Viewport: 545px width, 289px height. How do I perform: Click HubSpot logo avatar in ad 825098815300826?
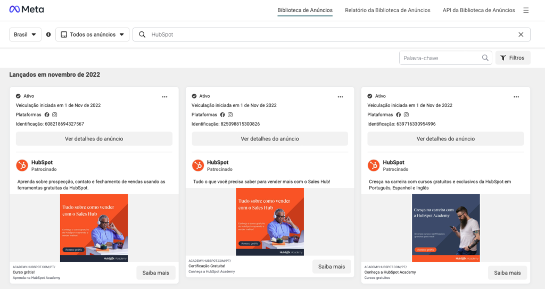[198, 165]
